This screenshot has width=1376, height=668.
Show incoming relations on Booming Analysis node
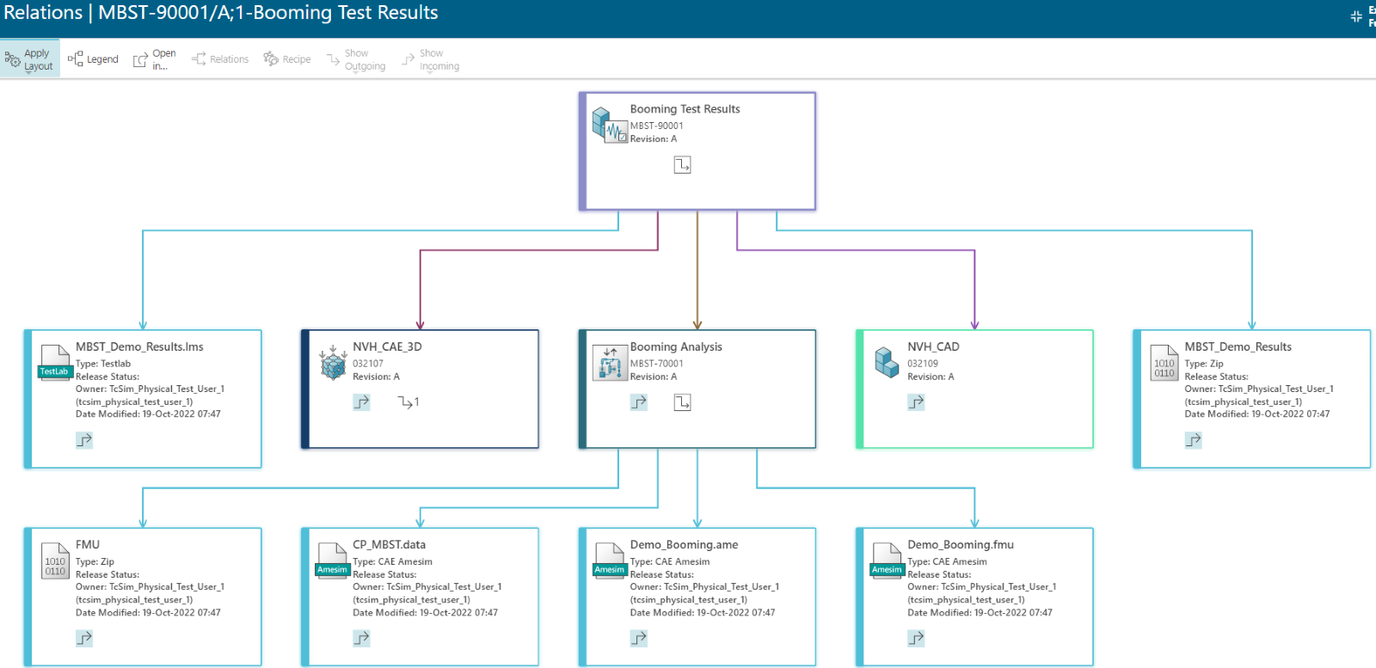click(x=639, y=402)
